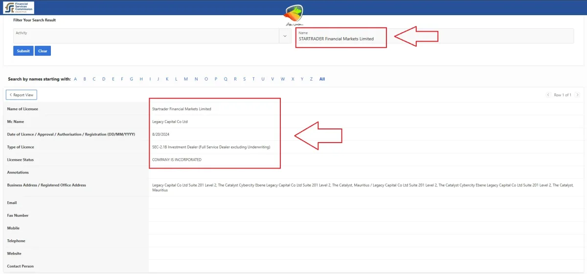Filter names starting with L

tap(176, 79)
